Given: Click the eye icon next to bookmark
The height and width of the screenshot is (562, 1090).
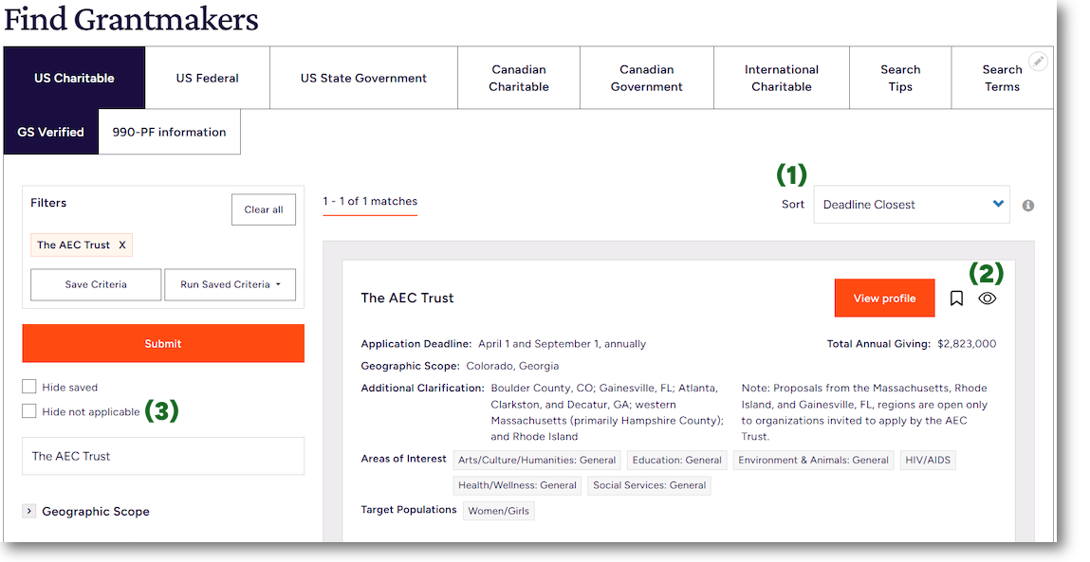Looking at the screenshot, I should click(987, 299).
